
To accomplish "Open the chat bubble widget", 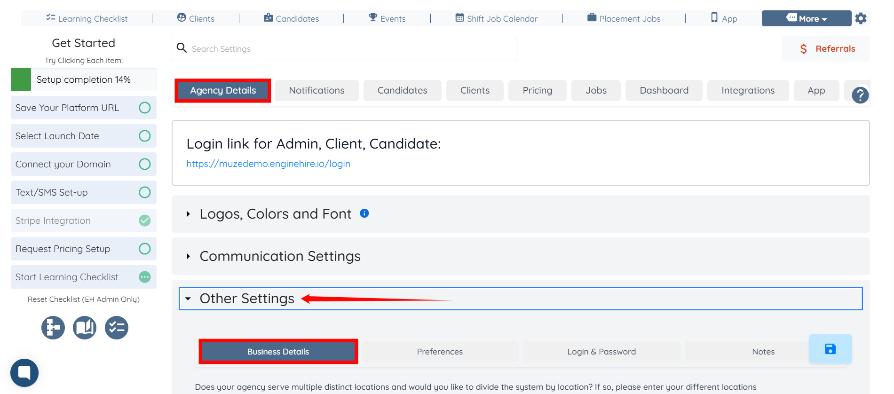I will point(24,373).
